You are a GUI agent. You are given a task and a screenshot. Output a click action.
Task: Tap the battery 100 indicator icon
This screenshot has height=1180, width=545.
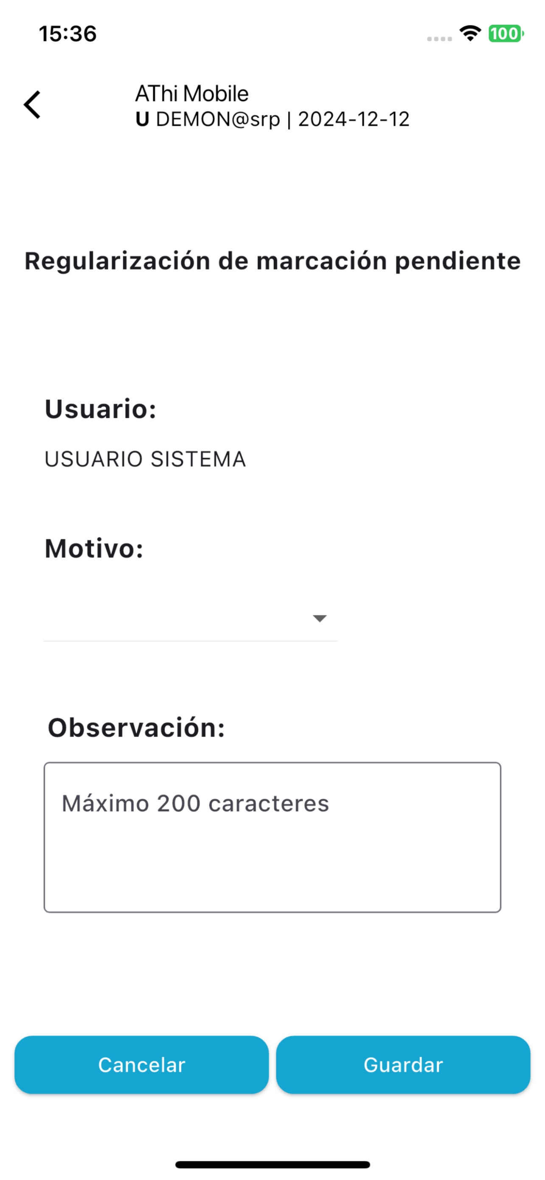click(506, 34)
